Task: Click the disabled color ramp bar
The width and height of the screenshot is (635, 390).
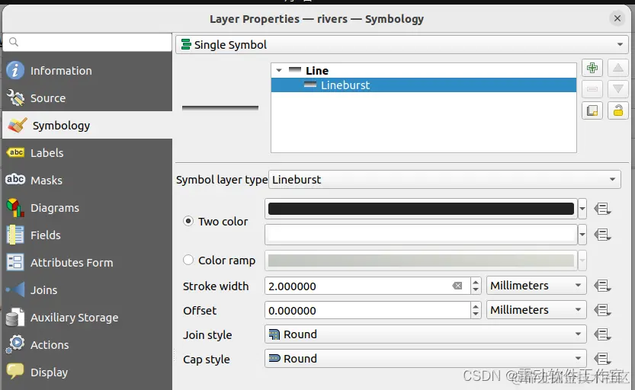Action: click(421, 261)
